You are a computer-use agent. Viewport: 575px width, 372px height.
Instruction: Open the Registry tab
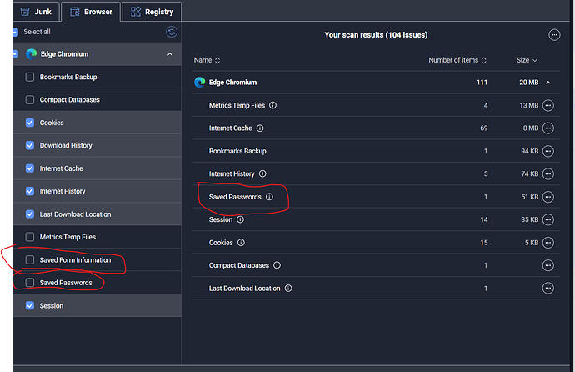pyautogui.click(x=152, y=12)
